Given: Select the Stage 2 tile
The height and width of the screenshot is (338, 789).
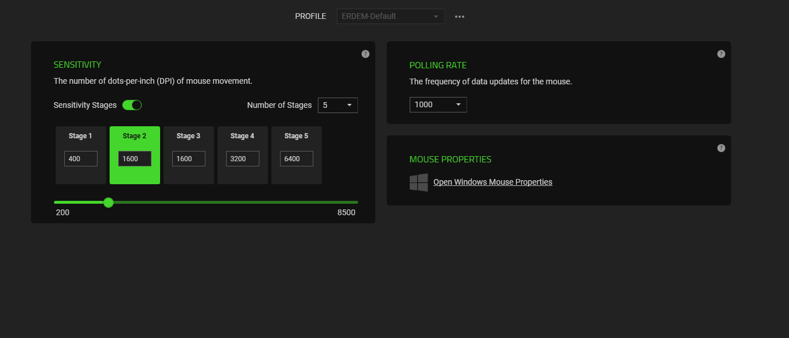Looking at the screenshot, I should (x=135, y=136).
